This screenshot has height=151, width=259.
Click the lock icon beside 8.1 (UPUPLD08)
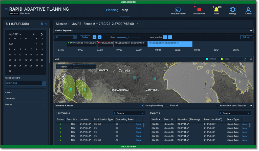coord(42,24)
